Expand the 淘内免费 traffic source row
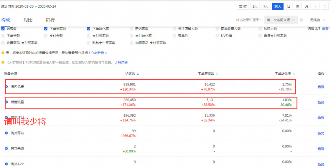The width and height of the screenshot is (331, 166). pyautogui.click(x=6, y=87)
